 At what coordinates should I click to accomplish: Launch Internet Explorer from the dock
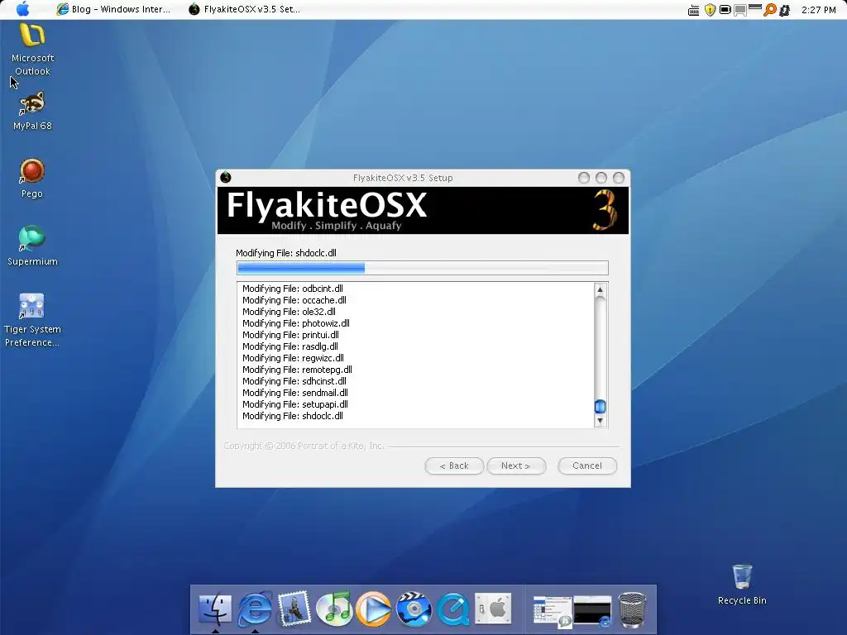pyautogui.click(x=255, y=609)
